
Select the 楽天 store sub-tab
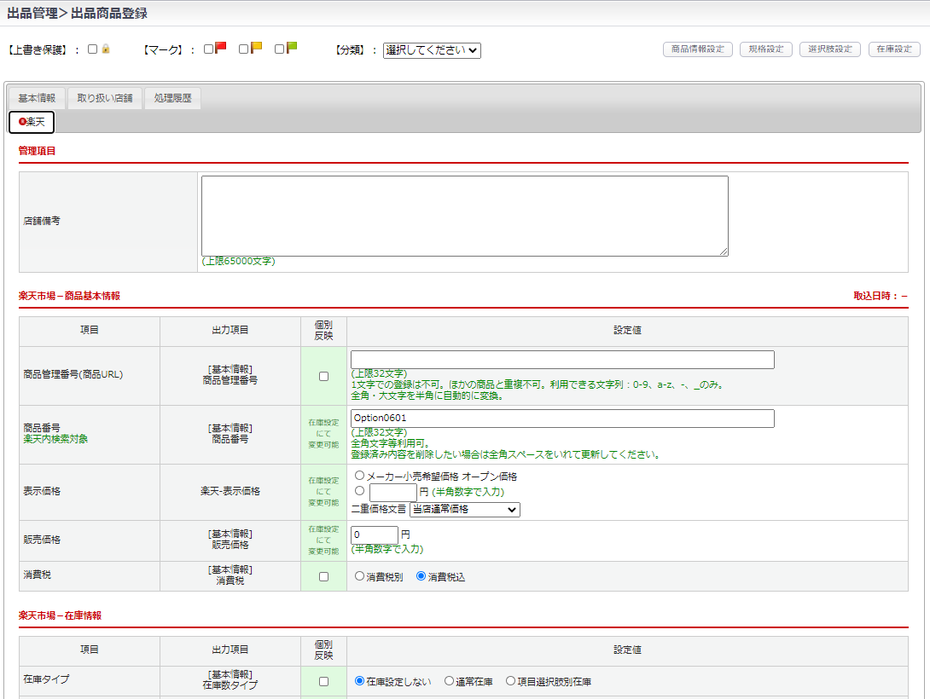pyautogui.click(x=32, y=123)
